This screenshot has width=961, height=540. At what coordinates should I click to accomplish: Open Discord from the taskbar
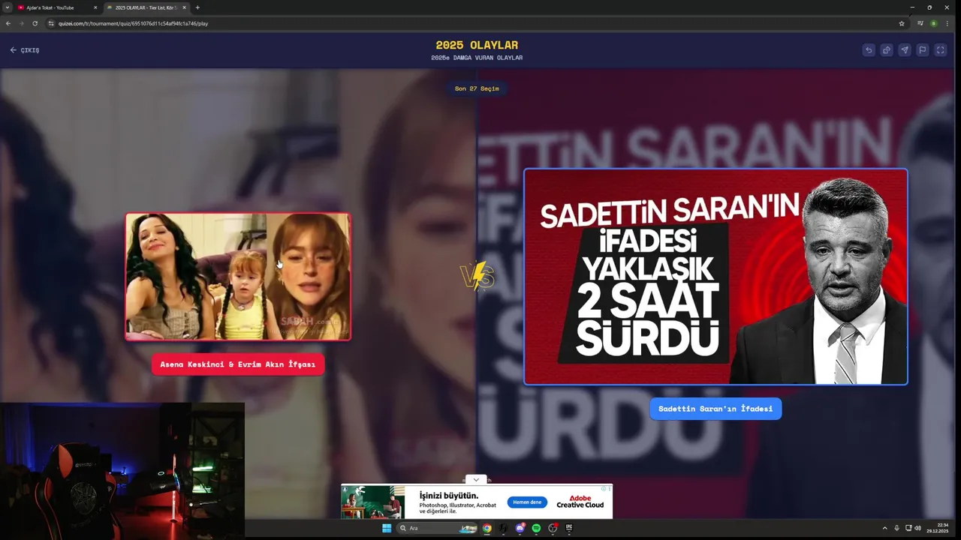click(520, 528)
